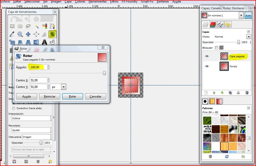Select the Zoom magnifier tool

pyautogui.click(x=20, y=34)
